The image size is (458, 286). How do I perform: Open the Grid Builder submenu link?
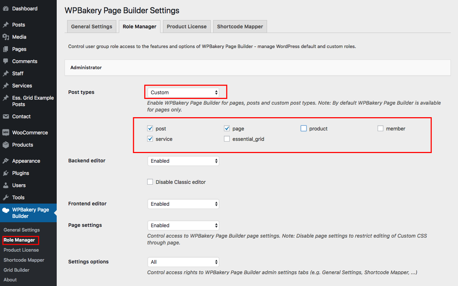pyautogui.click(x=17, y=270)
